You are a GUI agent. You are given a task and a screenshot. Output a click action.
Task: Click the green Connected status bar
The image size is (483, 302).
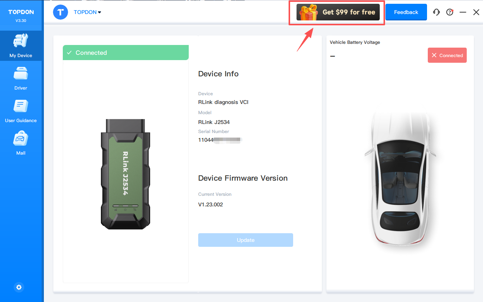126,53
